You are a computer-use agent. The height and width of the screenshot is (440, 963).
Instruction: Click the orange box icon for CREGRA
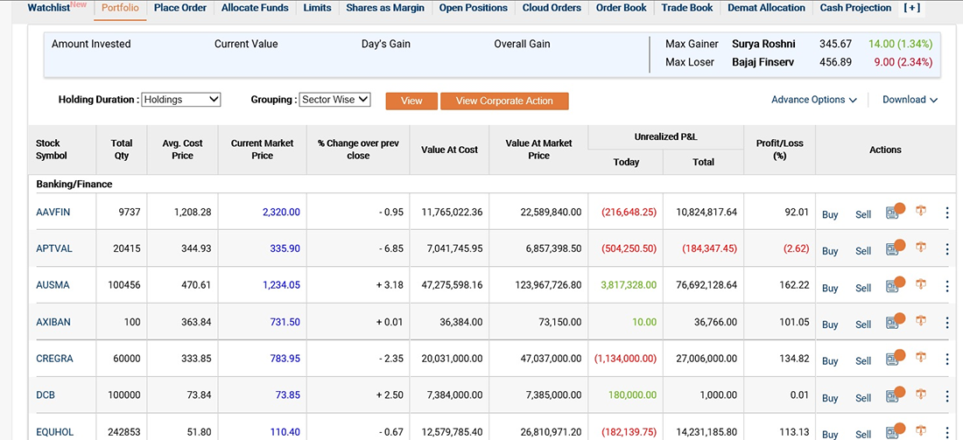tap(920, 359)
